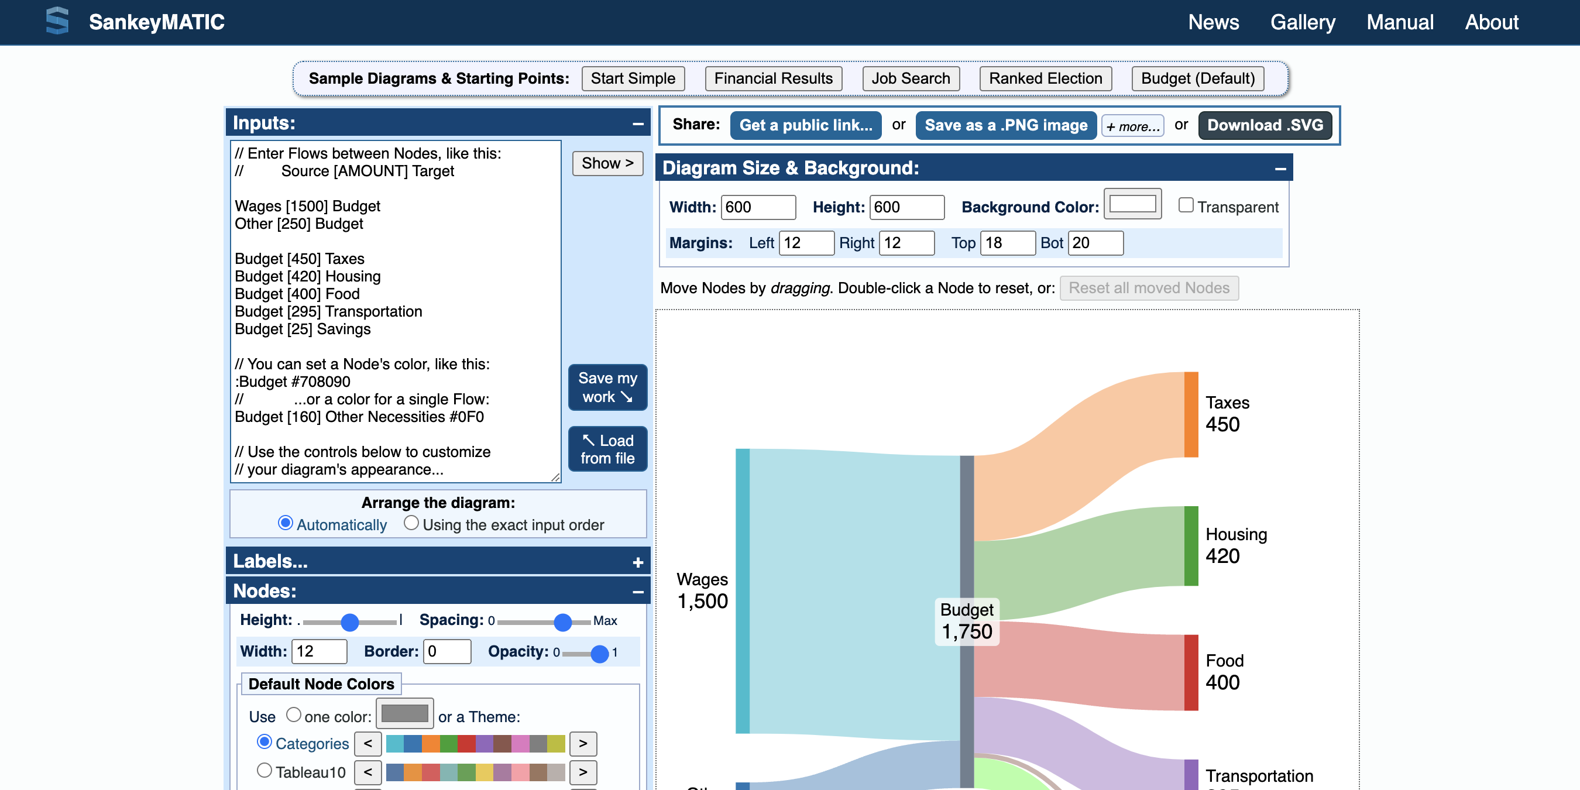Image resolution: width=1580 pixels, height=790 pixels.
Task: Click the diagram Height field
Action: [906, 207]
